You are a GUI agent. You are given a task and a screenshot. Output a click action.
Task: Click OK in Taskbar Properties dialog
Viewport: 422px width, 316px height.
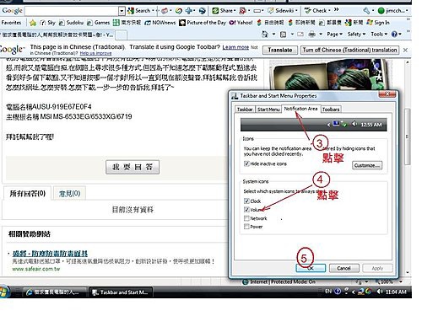(x=311, y=268)
